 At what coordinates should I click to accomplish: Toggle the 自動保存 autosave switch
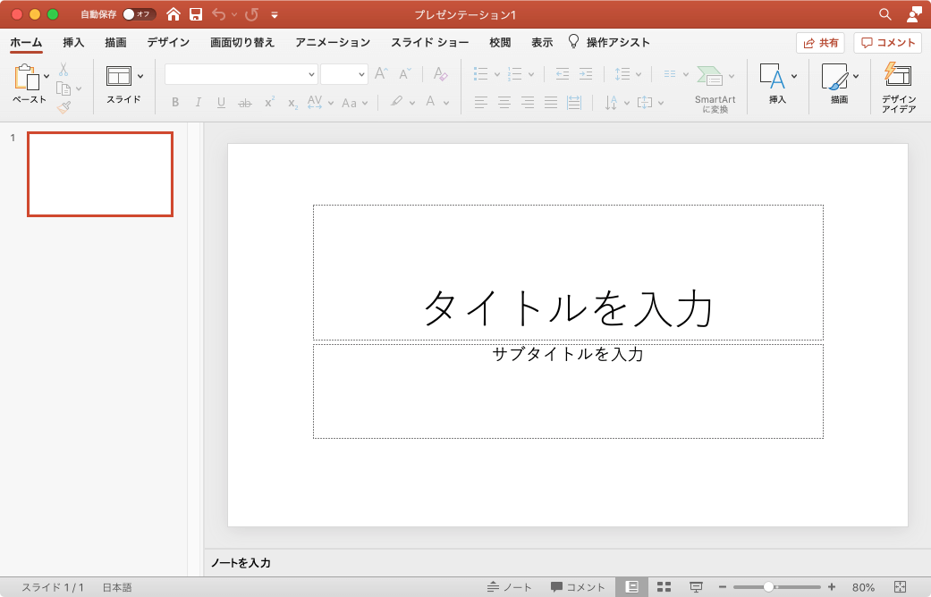pos(139,14)
